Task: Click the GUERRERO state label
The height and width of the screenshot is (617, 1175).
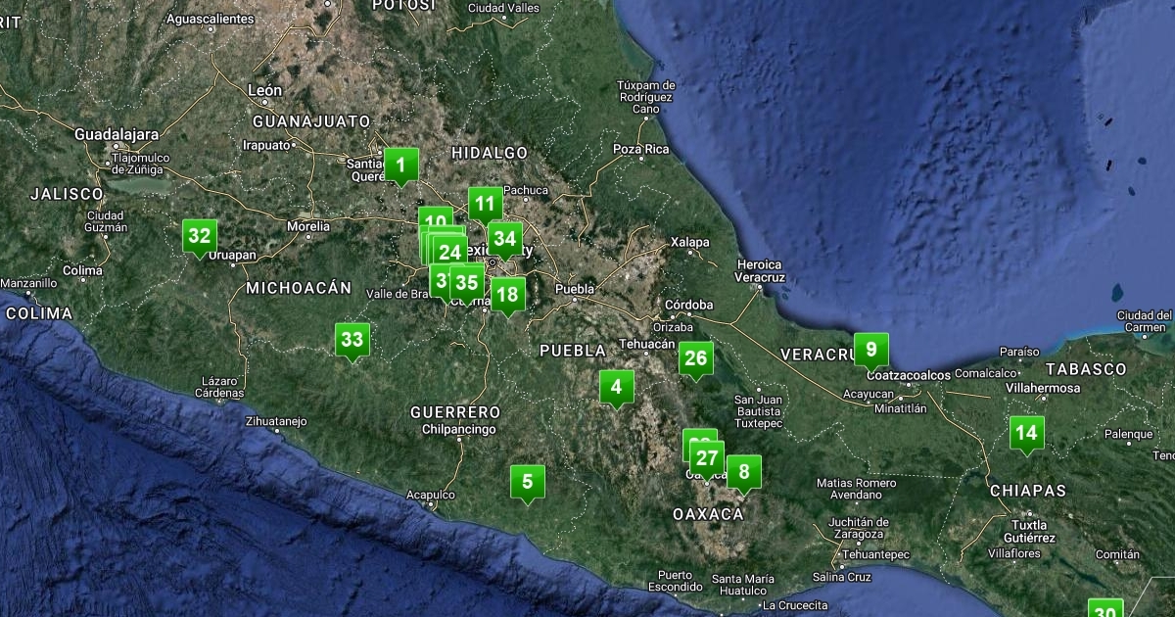Action: pyautogui.click(x=455, y=412)
